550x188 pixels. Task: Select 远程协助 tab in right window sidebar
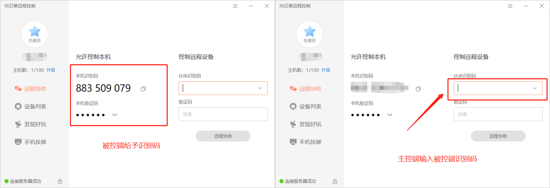pyautogui.click(x=310, y=89)
